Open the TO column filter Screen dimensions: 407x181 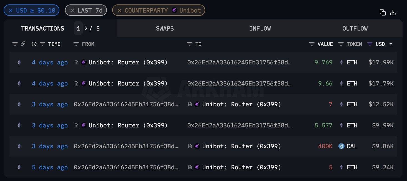(x=190, y=44)
